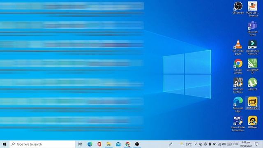
Task: Open the 29°C weather widget
Action: [x=186, y=144]
